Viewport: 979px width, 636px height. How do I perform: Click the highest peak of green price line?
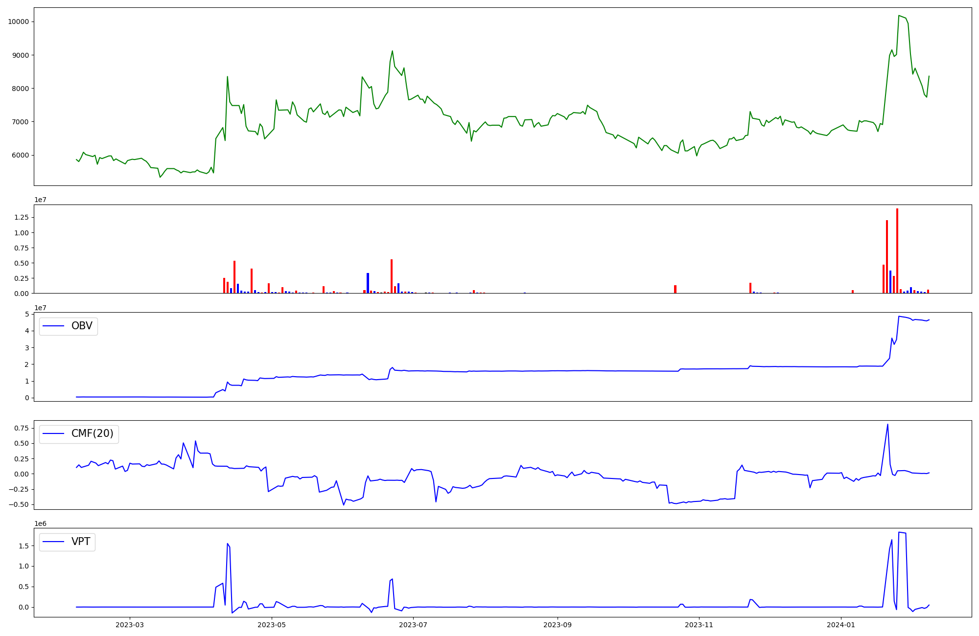point(899,16)
